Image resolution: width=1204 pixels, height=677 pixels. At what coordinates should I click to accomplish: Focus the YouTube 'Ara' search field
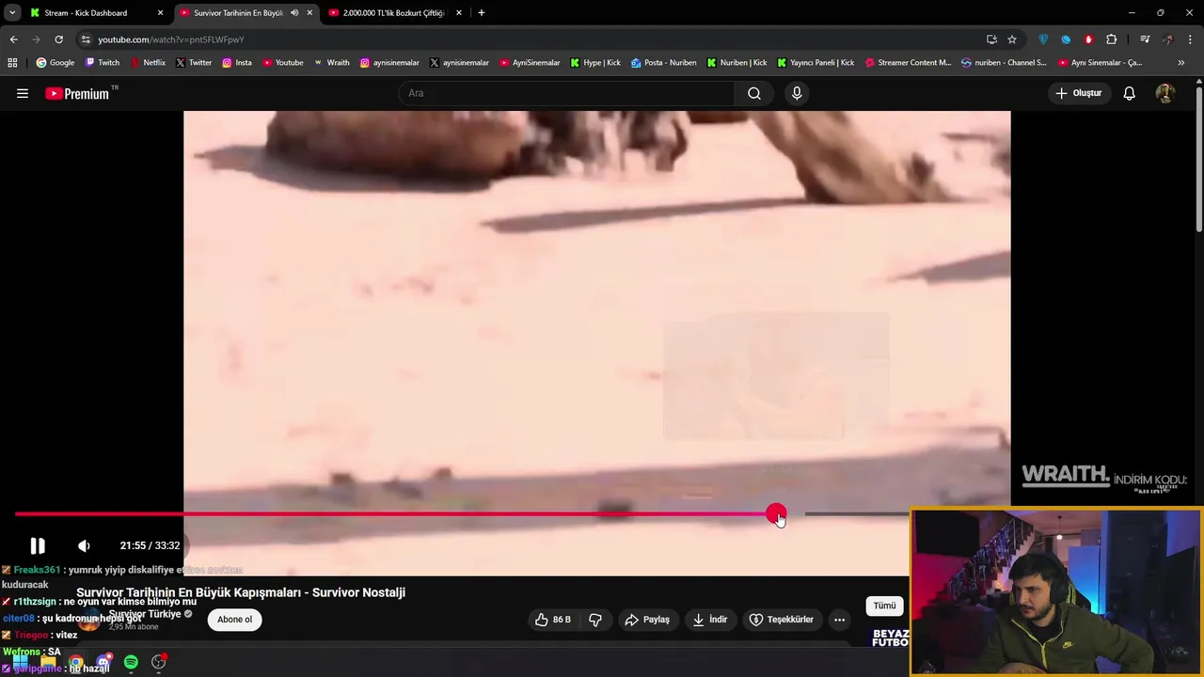(x=566, y=93)
